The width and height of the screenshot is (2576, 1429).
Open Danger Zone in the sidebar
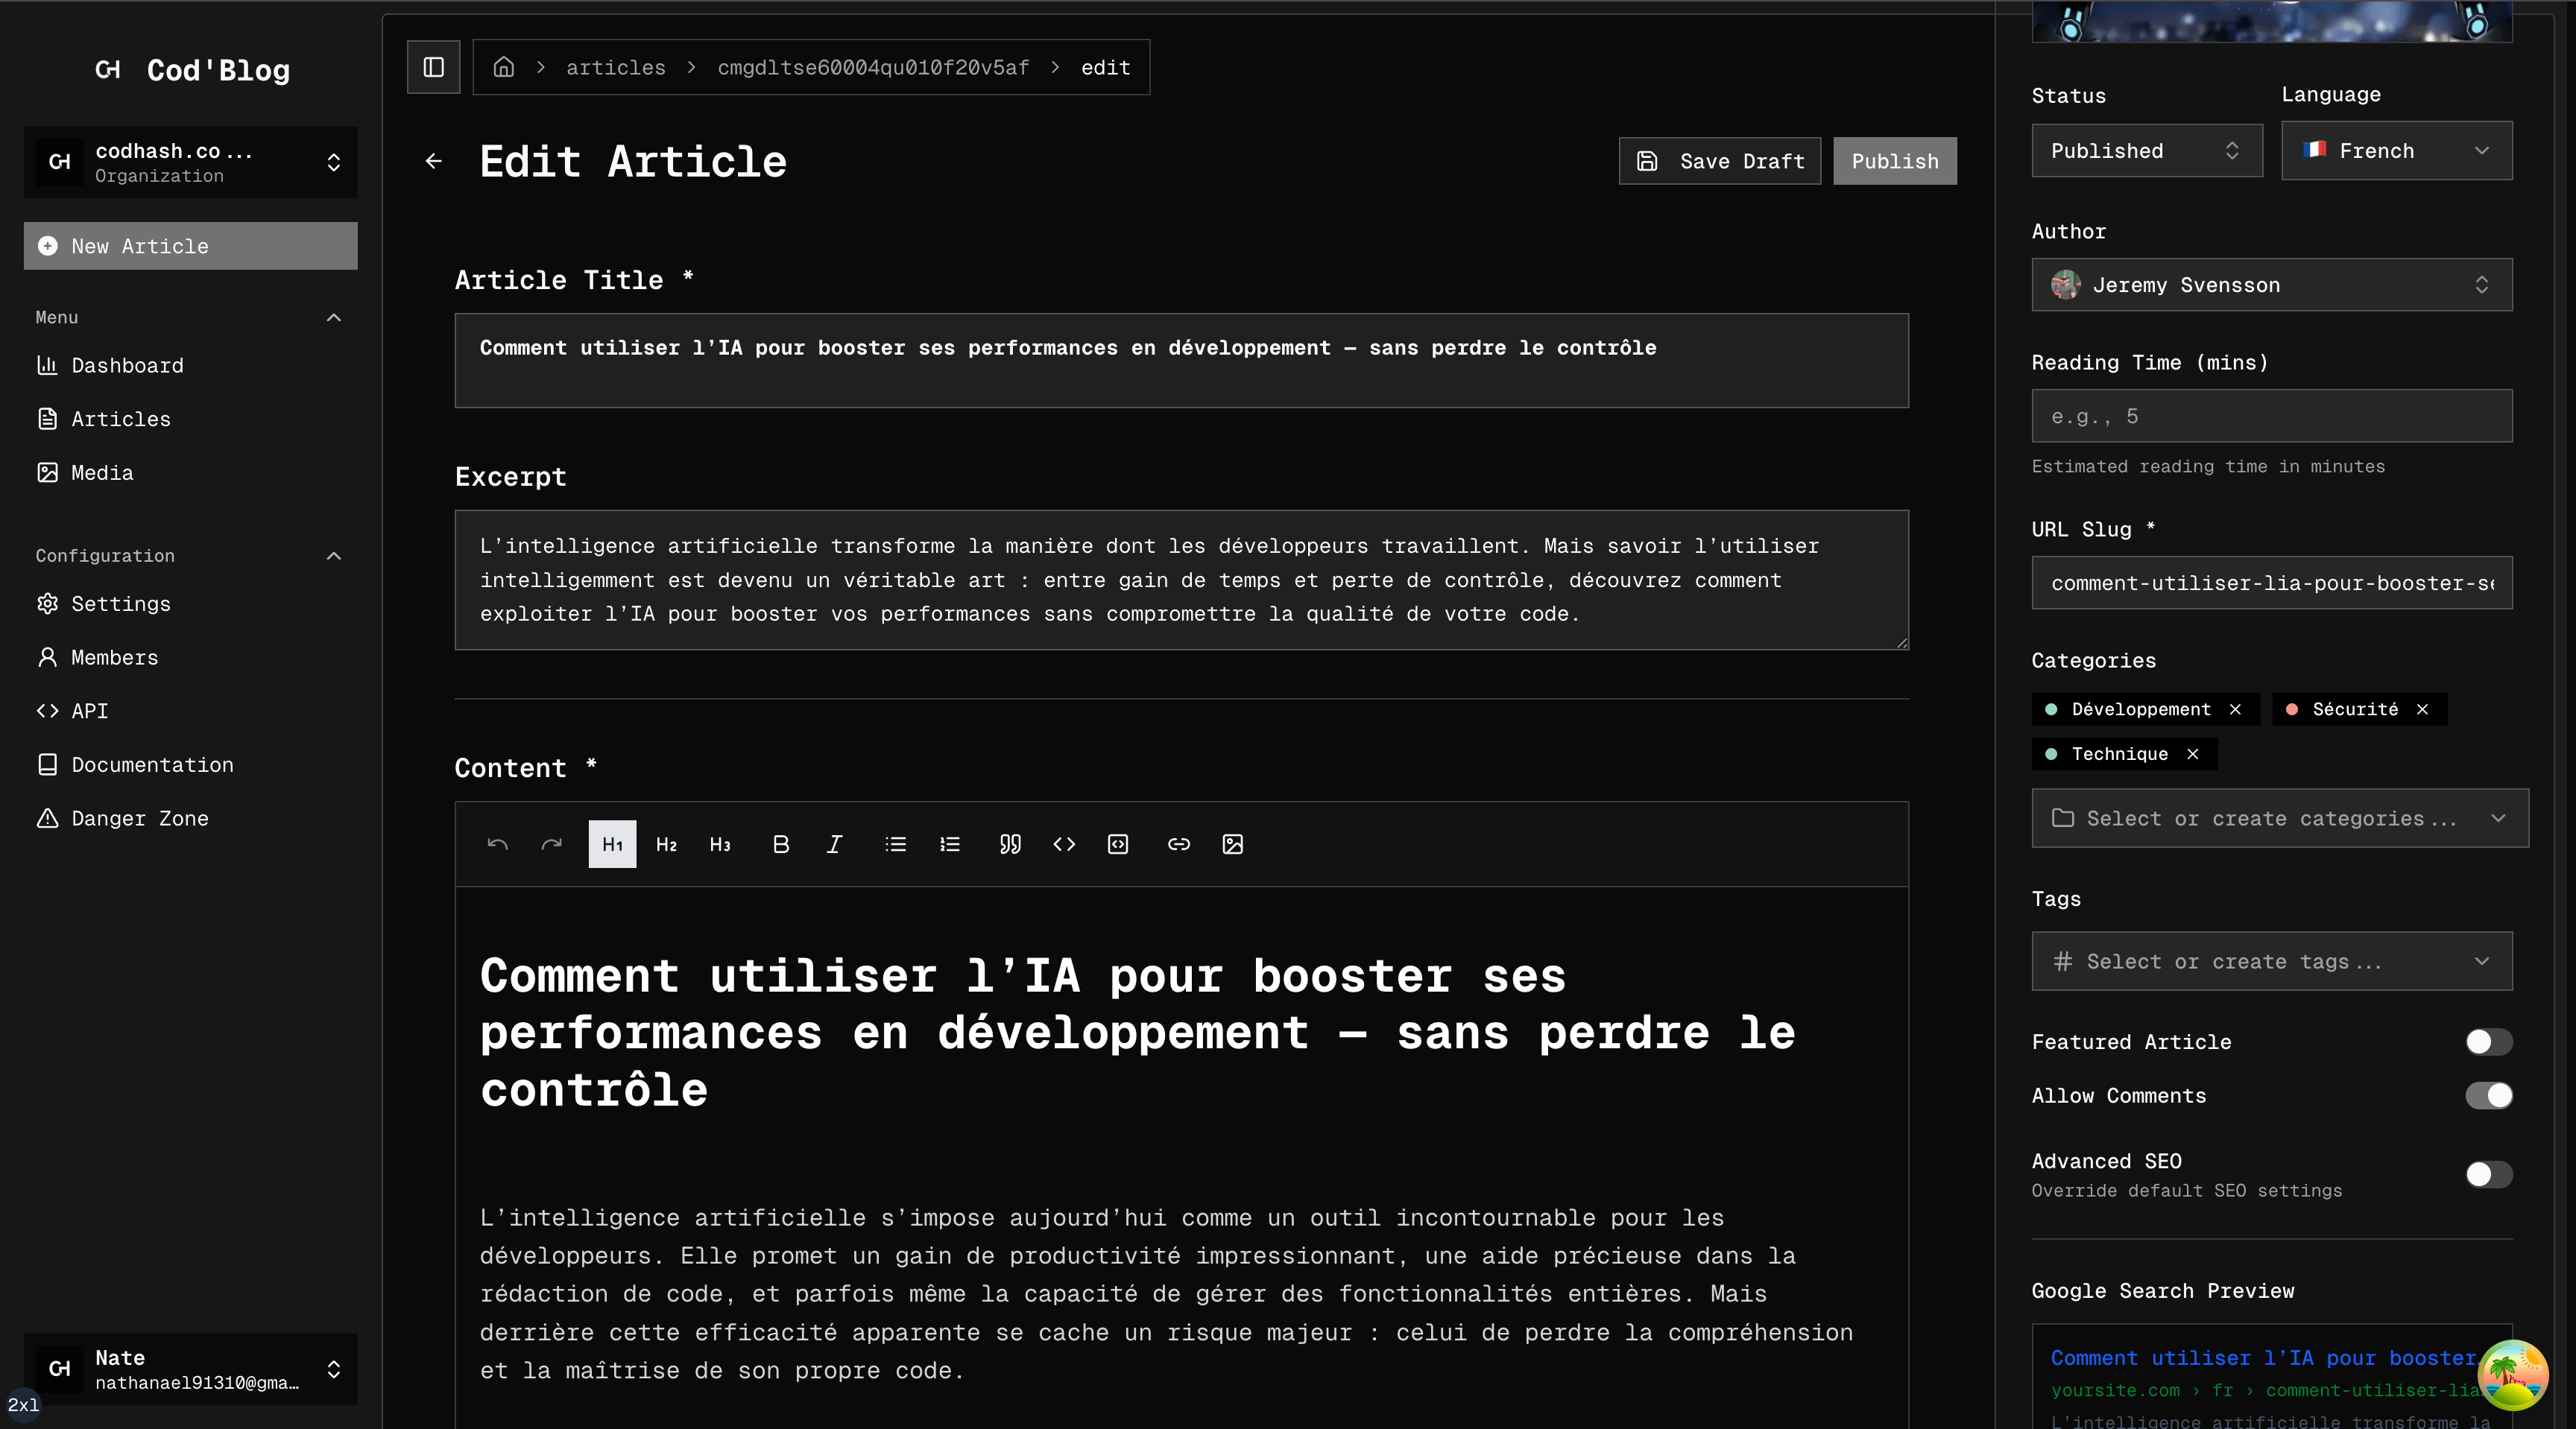point(139,818)
